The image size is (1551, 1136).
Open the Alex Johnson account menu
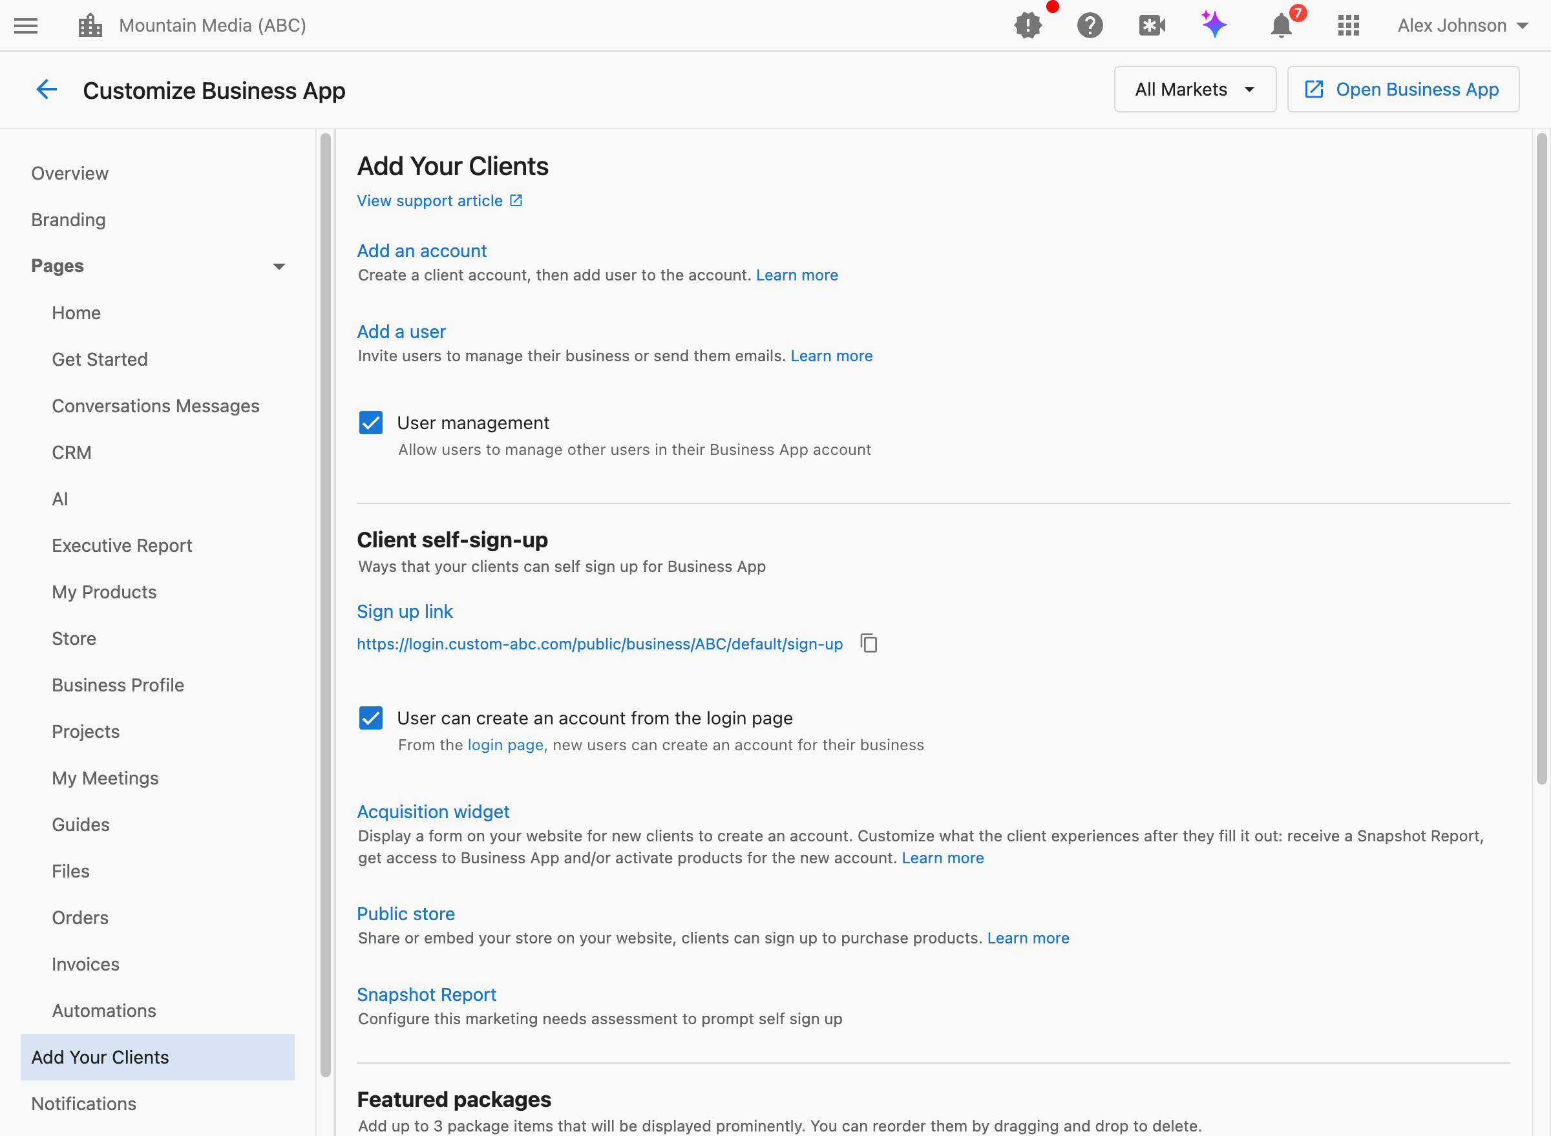click(1462, 25)
